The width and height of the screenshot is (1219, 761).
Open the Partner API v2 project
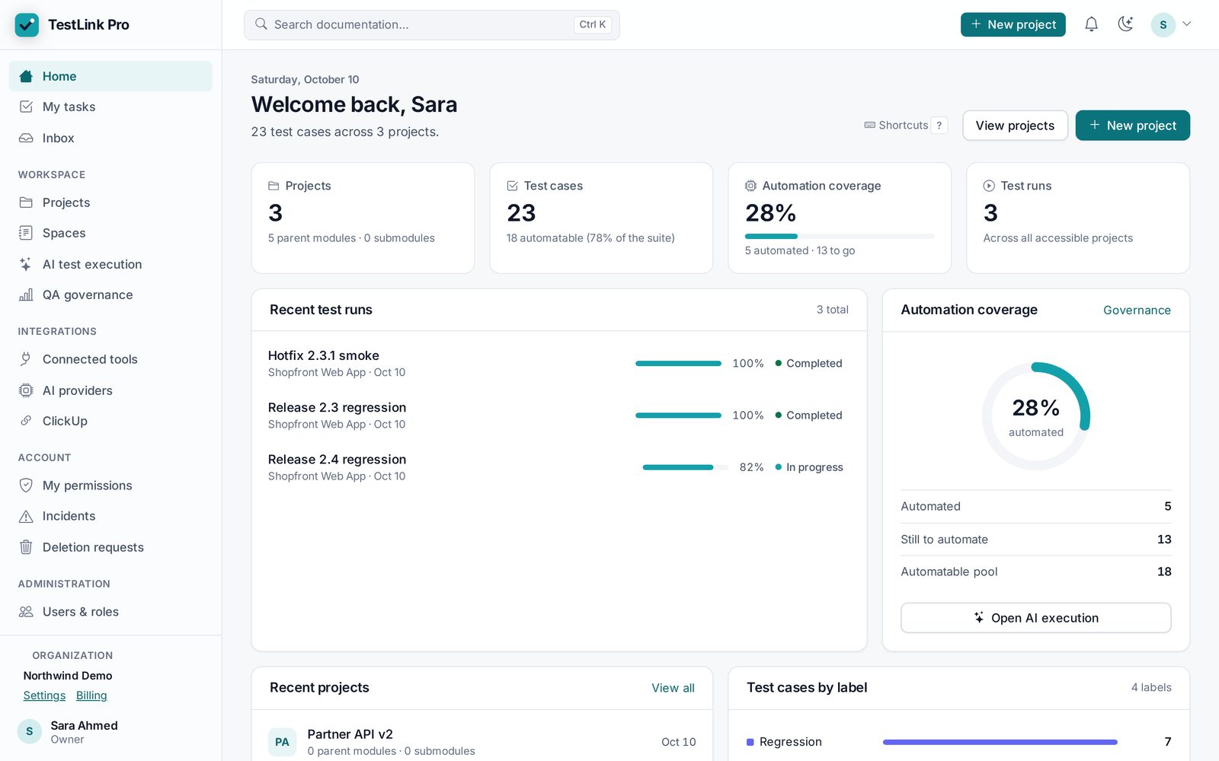pyautogui.click(x=482, y=742)
